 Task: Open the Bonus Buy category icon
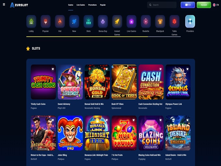coord(103,21)
